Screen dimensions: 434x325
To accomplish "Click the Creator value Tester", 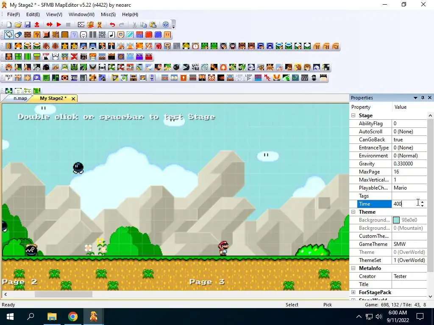I will 409,276.
